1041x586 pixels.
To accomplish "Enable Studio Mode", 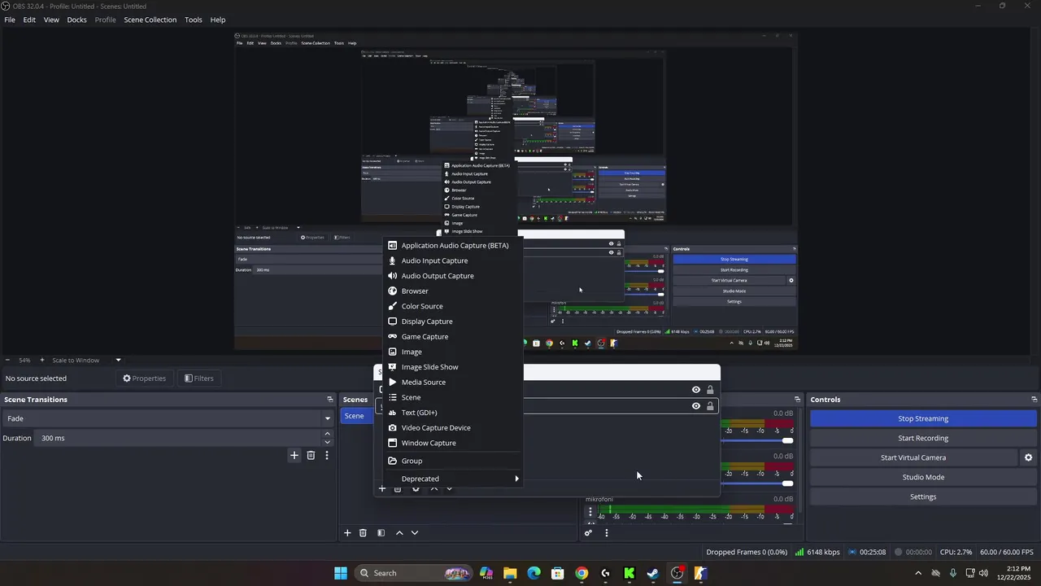I will click(x=923, y=477).
